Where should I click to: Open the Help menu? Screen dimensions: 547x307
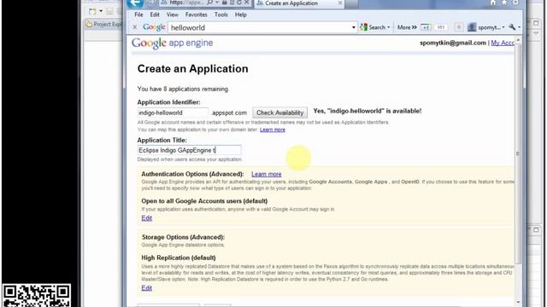pyautogui.click(x=240, y=14)
